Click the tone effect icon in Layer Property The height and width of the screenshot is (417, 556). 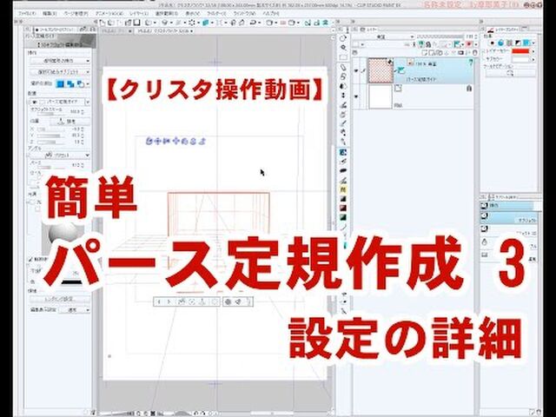tap(509, 43)
